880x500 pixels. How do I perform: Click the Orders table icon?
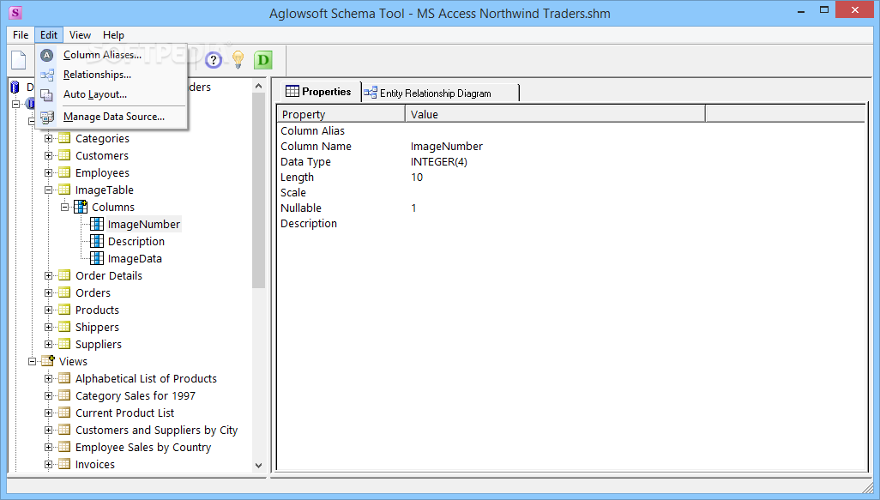tap(65, 292)
